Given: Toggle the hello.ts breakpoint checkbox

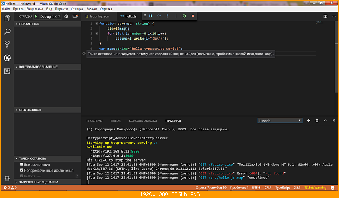Looking at the screenshot, I should tap(22, 176).
